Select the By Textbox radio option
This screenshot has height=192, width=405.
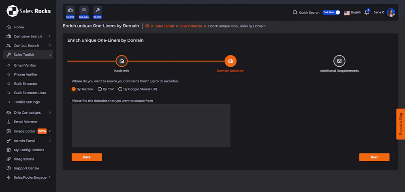click(74, 89)
